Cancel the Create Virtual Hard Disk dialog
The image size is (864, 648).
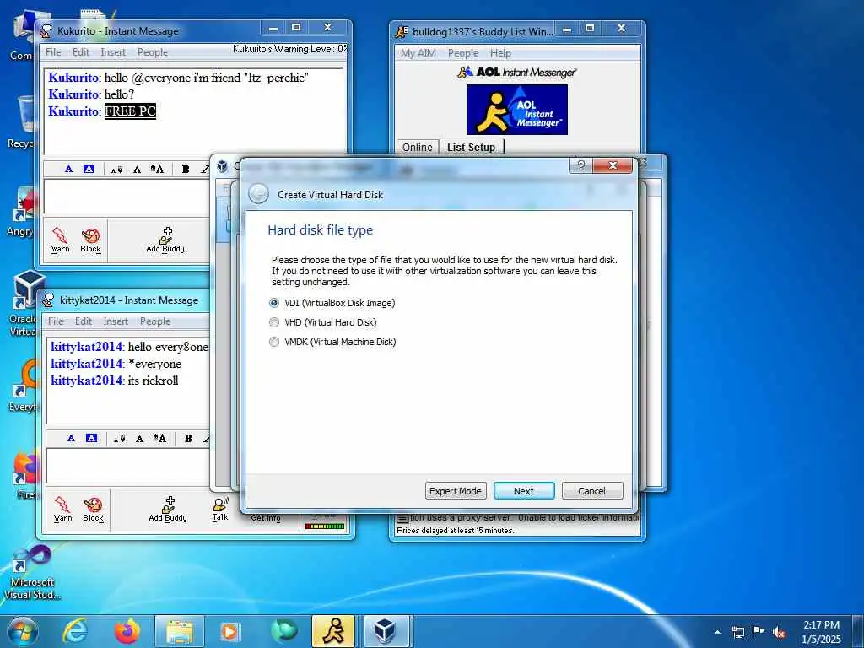(591, 491)
